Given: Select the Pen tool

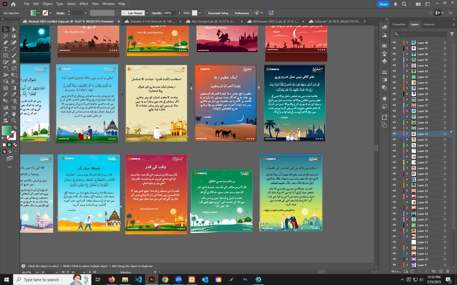Looking at the screenshot, I should pos(5,42).
